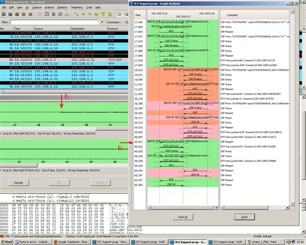Open the Statistics menu

click(x=62, y=7)
